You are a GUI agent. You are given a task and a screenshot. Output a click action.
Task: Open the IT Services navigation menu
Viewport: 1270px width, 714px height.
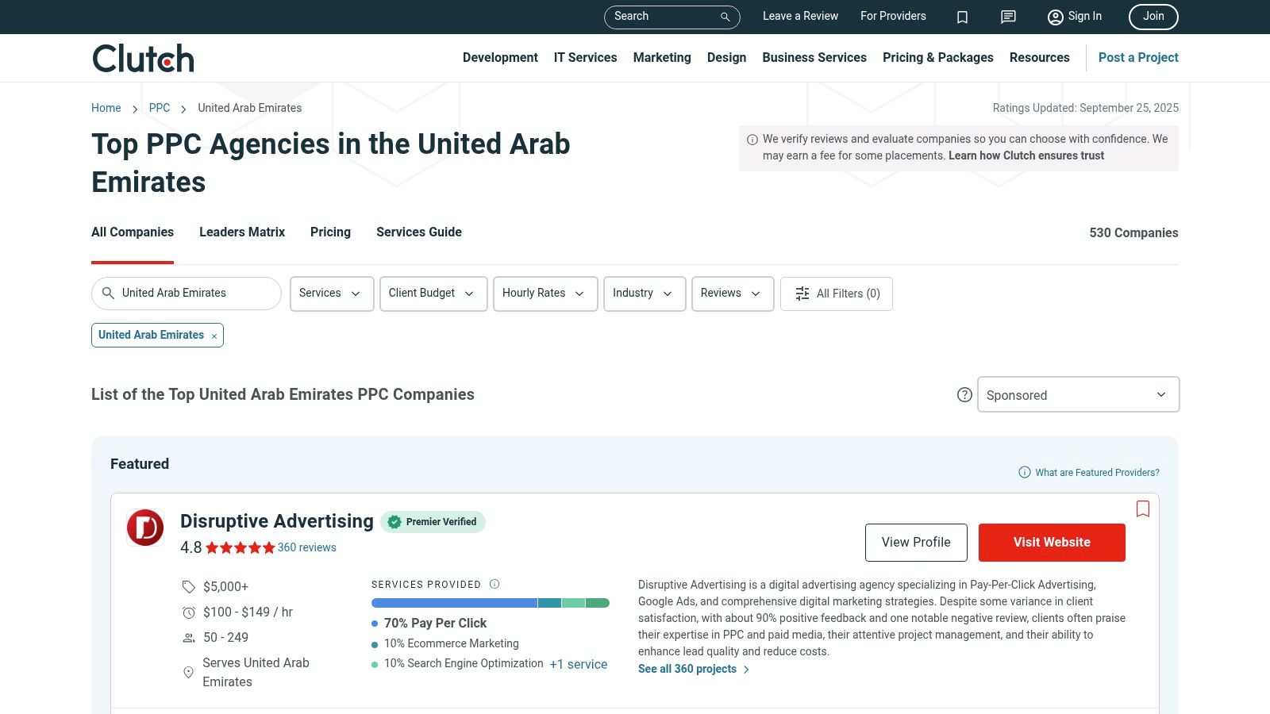585,57
